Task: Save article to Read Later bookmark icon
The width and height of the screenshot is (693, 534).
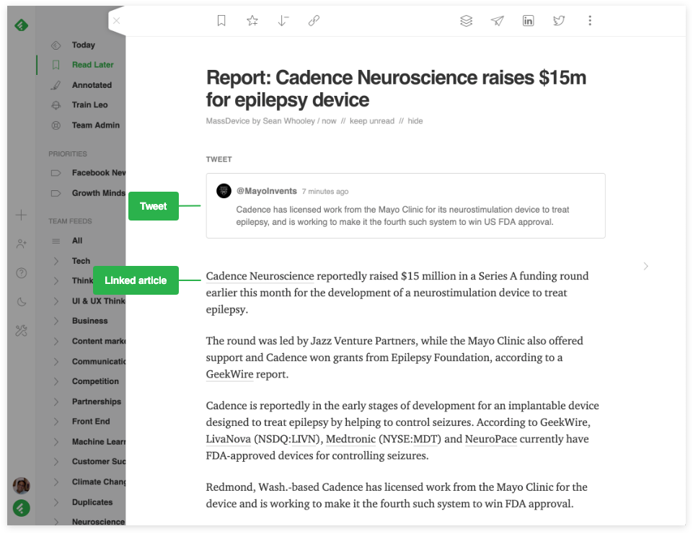Action: coord(221,20)
